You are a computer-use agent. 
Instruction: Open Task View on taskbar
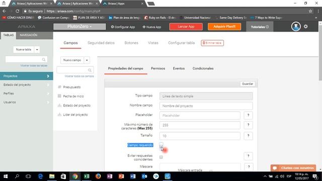click(x=28, y=176)
